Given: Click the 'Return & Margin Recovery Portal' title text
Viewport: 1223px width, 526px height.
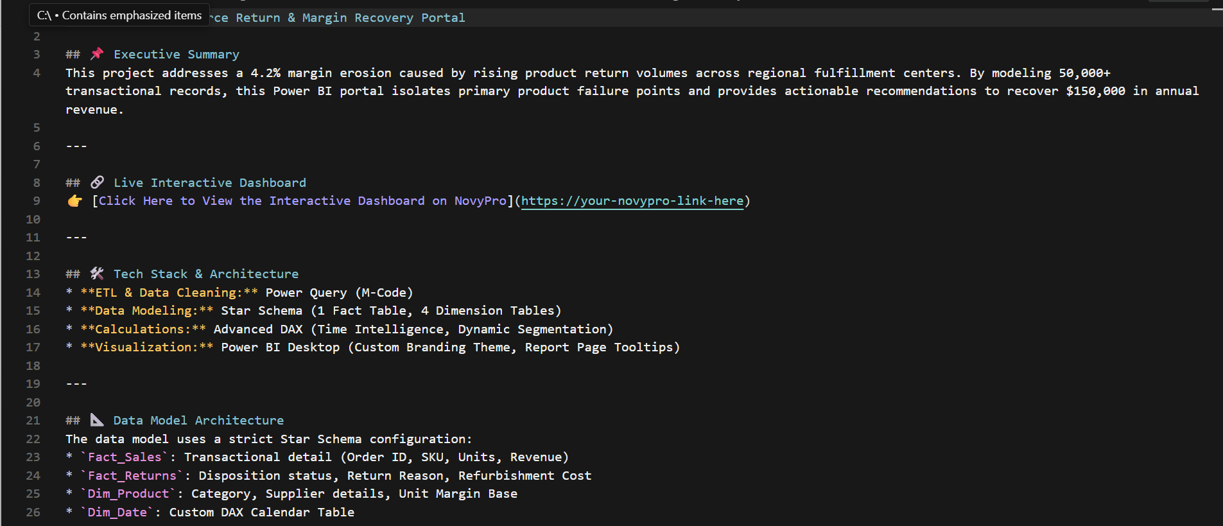Looking at the screenshot, I should [351, 18].
